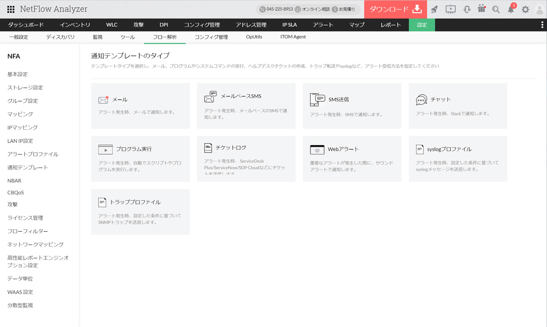Expand the three-dot more menu

point(541,25)
